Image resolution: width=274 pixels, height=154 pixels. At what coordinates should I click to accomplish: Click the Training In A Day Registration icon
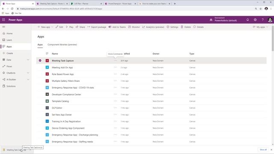(47, 121)
